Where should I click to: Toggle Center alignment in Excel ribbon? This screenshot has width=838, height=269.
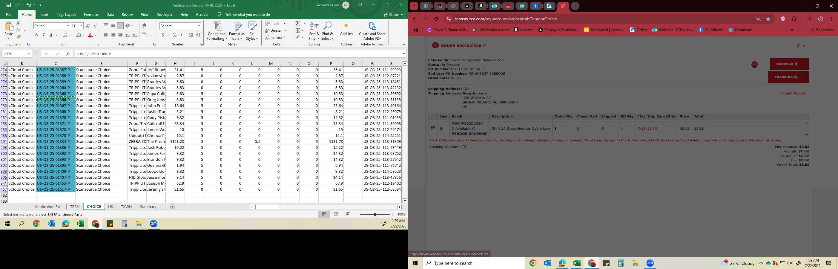click(x=113, y=35)
